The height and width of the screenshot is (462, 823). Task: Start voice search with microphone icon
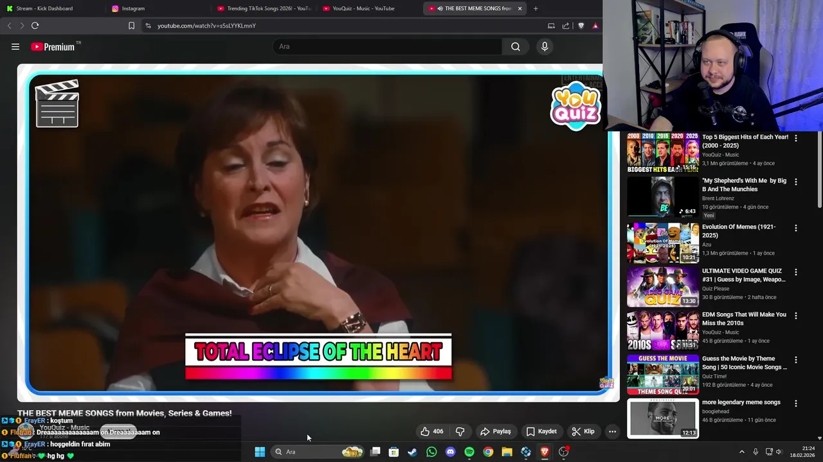[545, 46]
